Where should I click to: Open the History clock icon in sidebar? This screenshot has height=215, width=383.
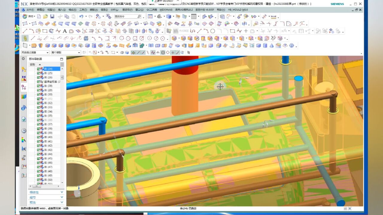(24, 131)
